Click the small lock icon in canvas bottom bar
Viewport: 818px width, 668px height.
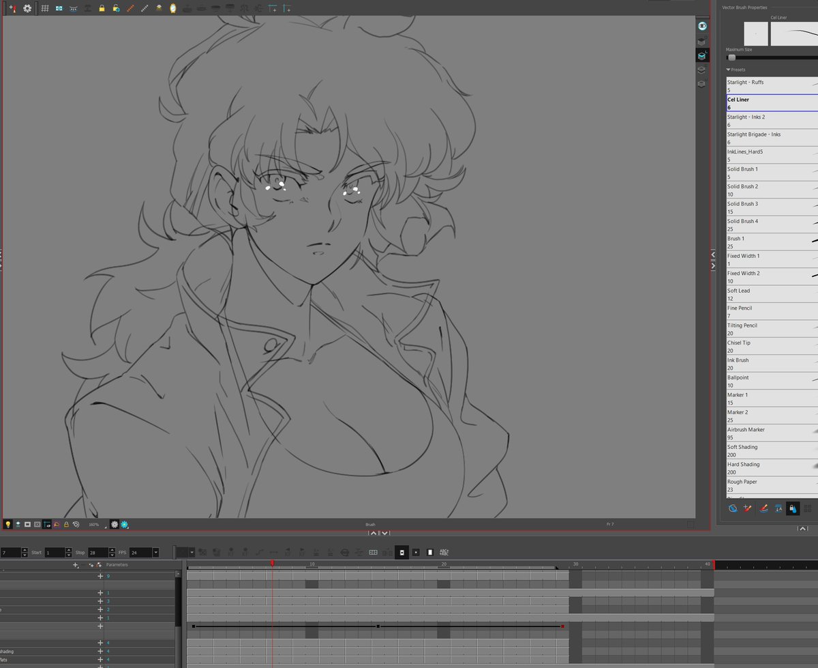coord(66,524)
